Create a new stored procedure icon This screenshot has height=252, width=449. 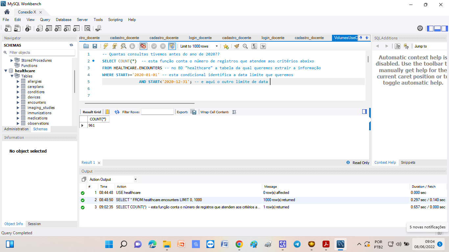(67, 28)
